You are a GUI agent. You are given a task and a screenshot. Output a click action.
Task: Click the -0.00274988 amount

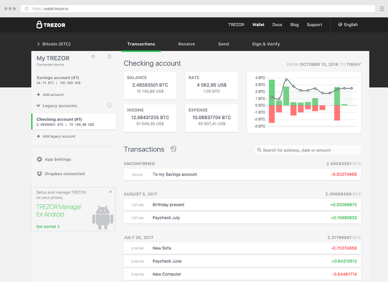[x=344, y=174]
